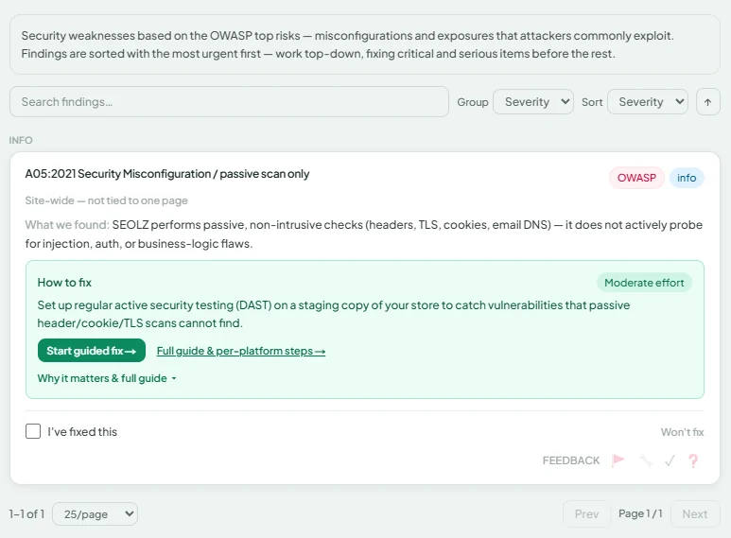
Task: Click the "How to fix" heading
Action: point(64,283)
